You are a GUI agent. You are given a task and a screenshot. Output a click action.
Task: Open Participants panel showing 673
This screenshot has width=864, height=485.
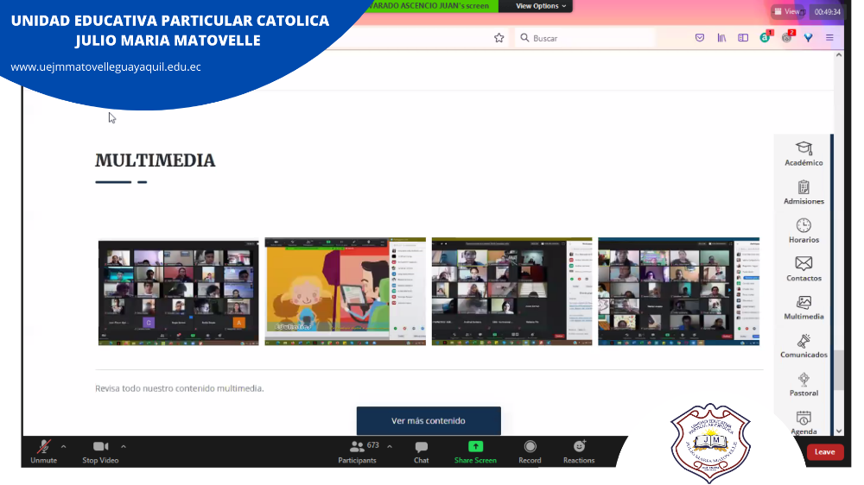[x=359, y=452]
